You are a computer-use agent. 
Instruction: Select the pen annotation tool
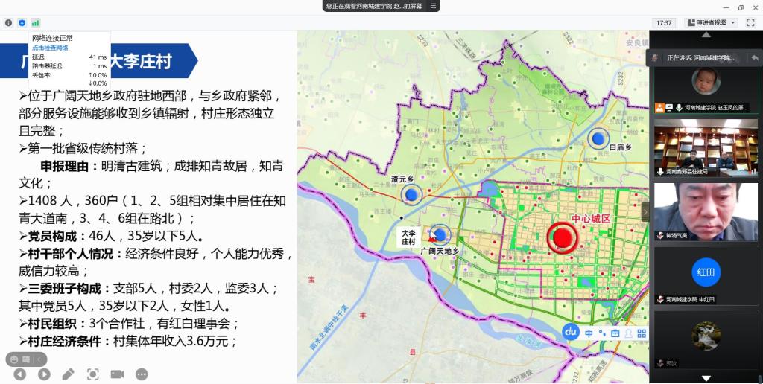coord(68,374)
